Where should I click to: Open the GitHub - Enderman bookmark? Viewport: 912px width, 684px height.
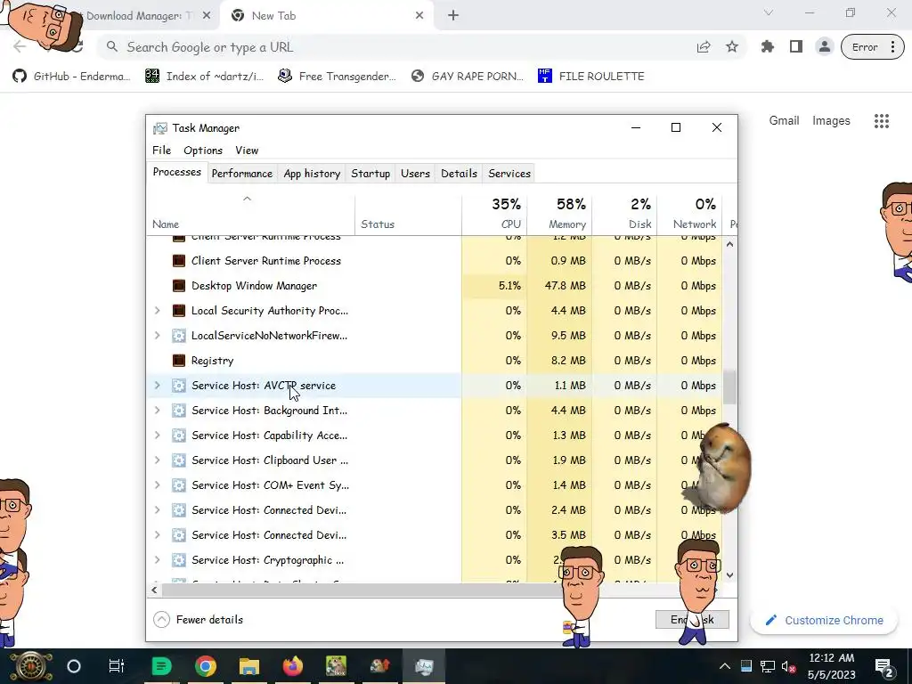coord(71,77)
